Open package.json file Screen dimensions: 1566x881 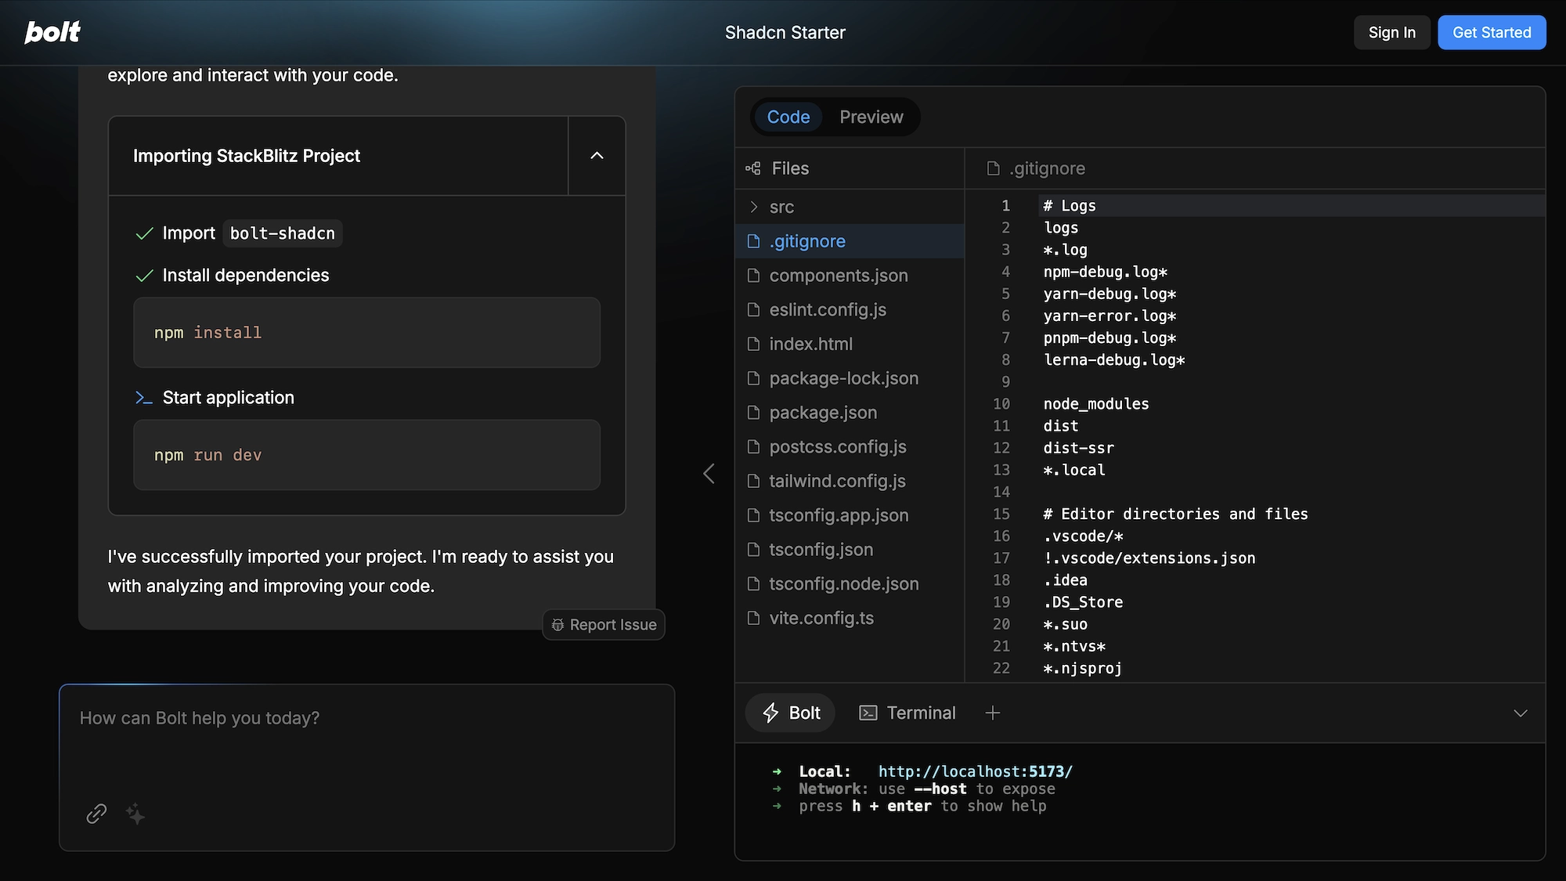[x=850, y=413]
